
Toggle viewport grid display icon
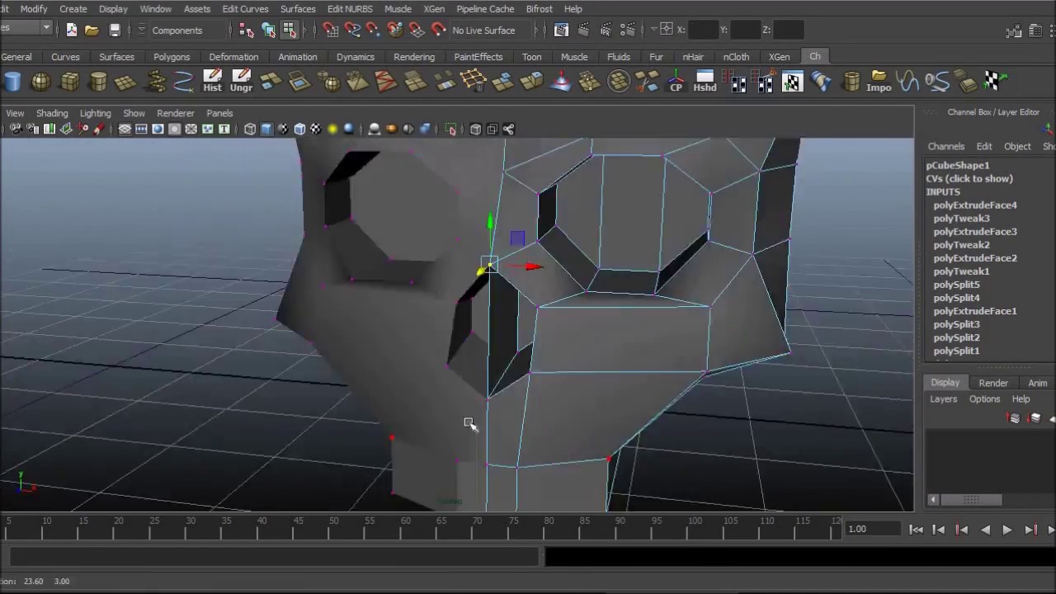click(125, 130)
